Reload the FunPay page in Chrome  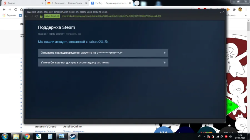coord(16,9)
